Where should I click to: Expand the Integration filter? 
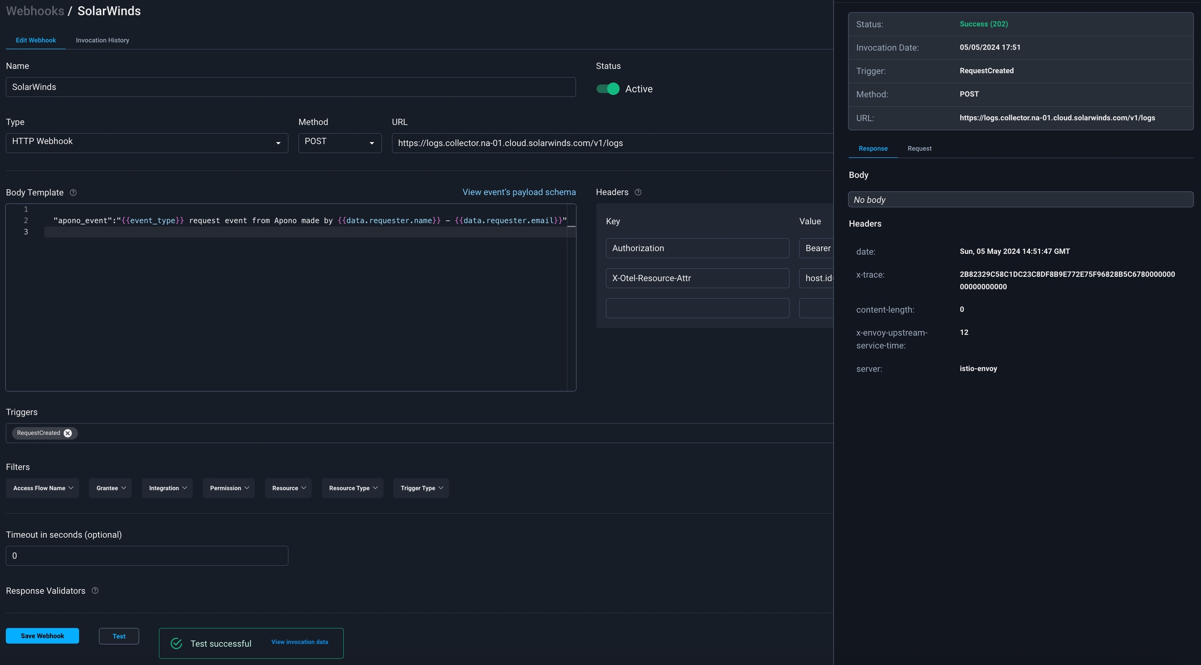pos(167,488)
